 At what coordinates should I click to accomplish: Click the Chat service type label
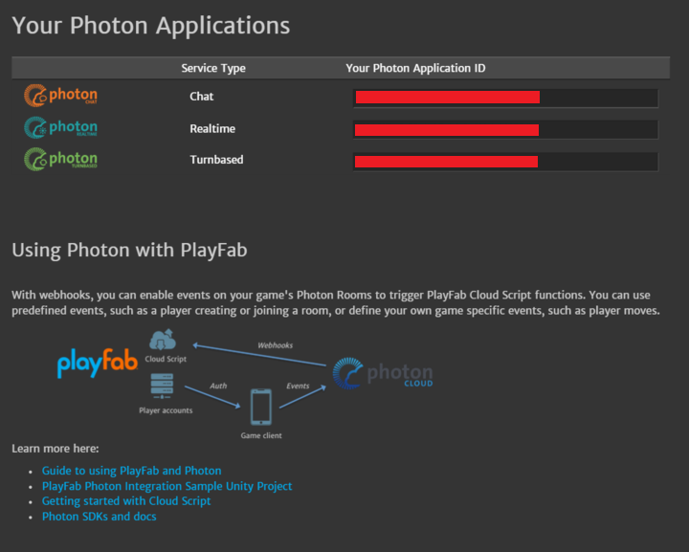[x=202, y=97]
